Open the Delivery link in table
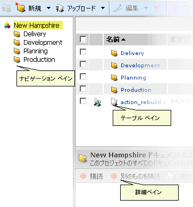193x207 pixels. (132, 53)
